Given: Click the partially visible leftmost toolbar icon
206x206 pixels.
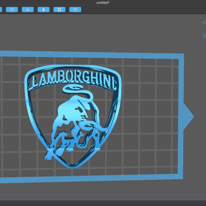Looking at the screenshot, I should pyautogui.click(x=1, y=10).
